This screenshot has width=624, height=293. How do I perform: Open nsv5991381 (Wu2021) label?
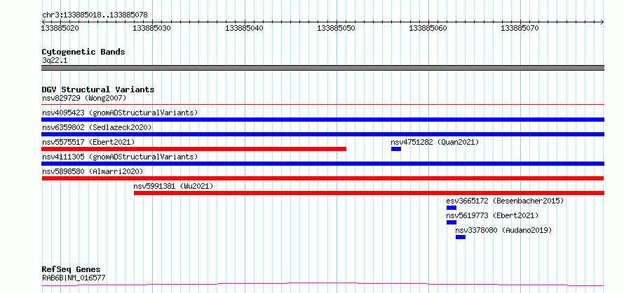[x=173, y=186]
